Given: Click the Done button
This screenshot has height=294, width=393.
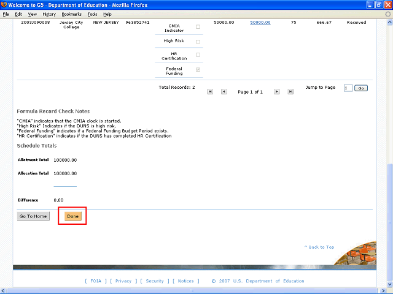Looking at the screenshot, I should click(x=73, y=216).
